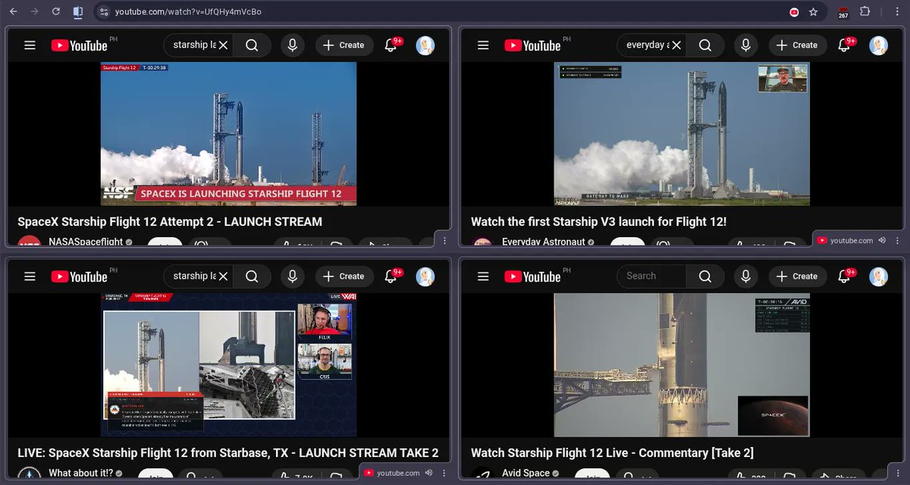
Task: Open the account avatar in NASASpaceflight pane
Action: 425,45
